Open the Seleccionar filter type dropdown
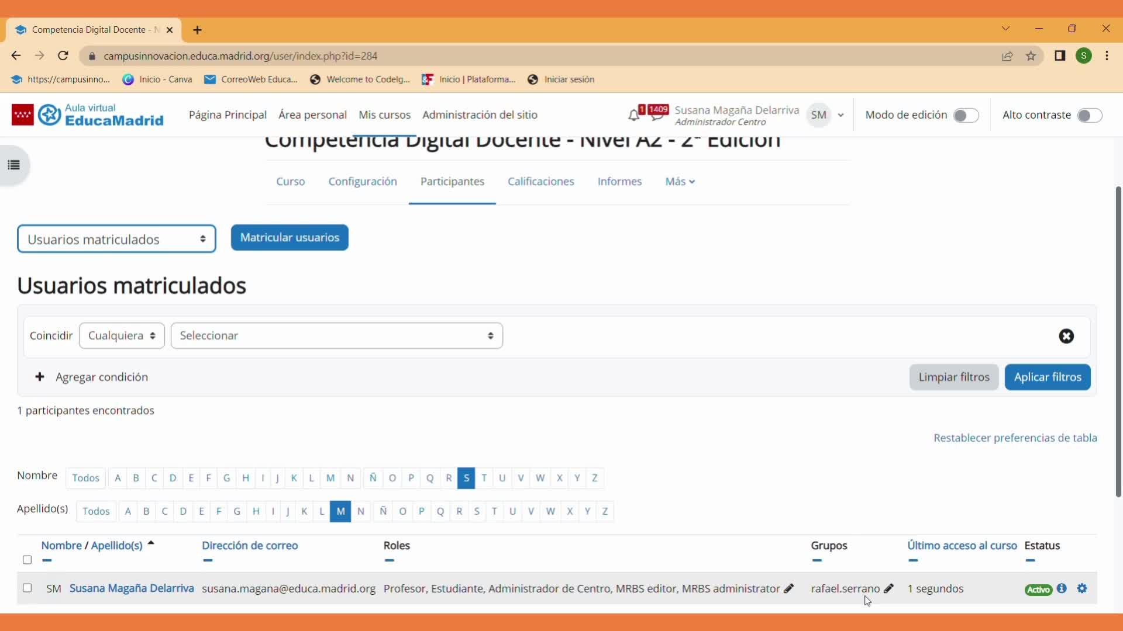Viewport: 1123px width, 631px height. (336, 336)
